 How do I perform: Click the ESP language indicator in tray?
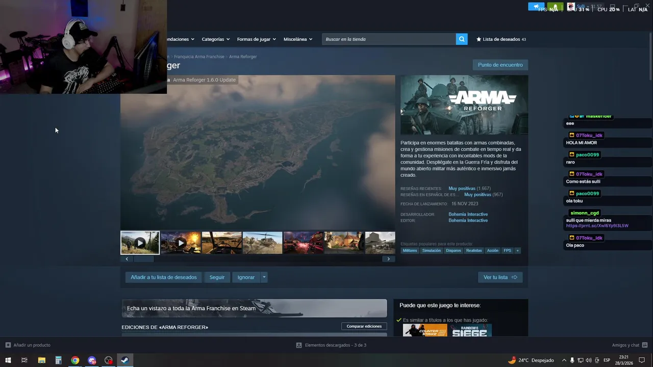coord(607,360)
